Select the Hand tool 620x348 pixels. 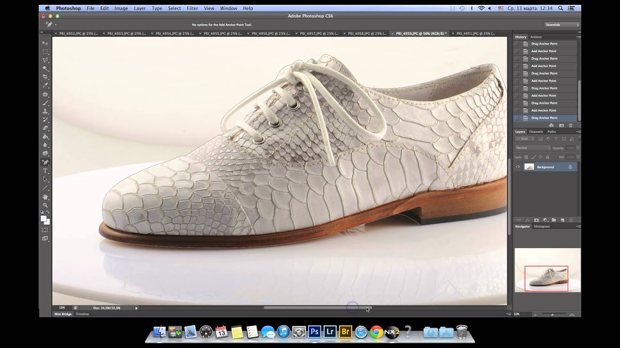click(x=46, y=197)
